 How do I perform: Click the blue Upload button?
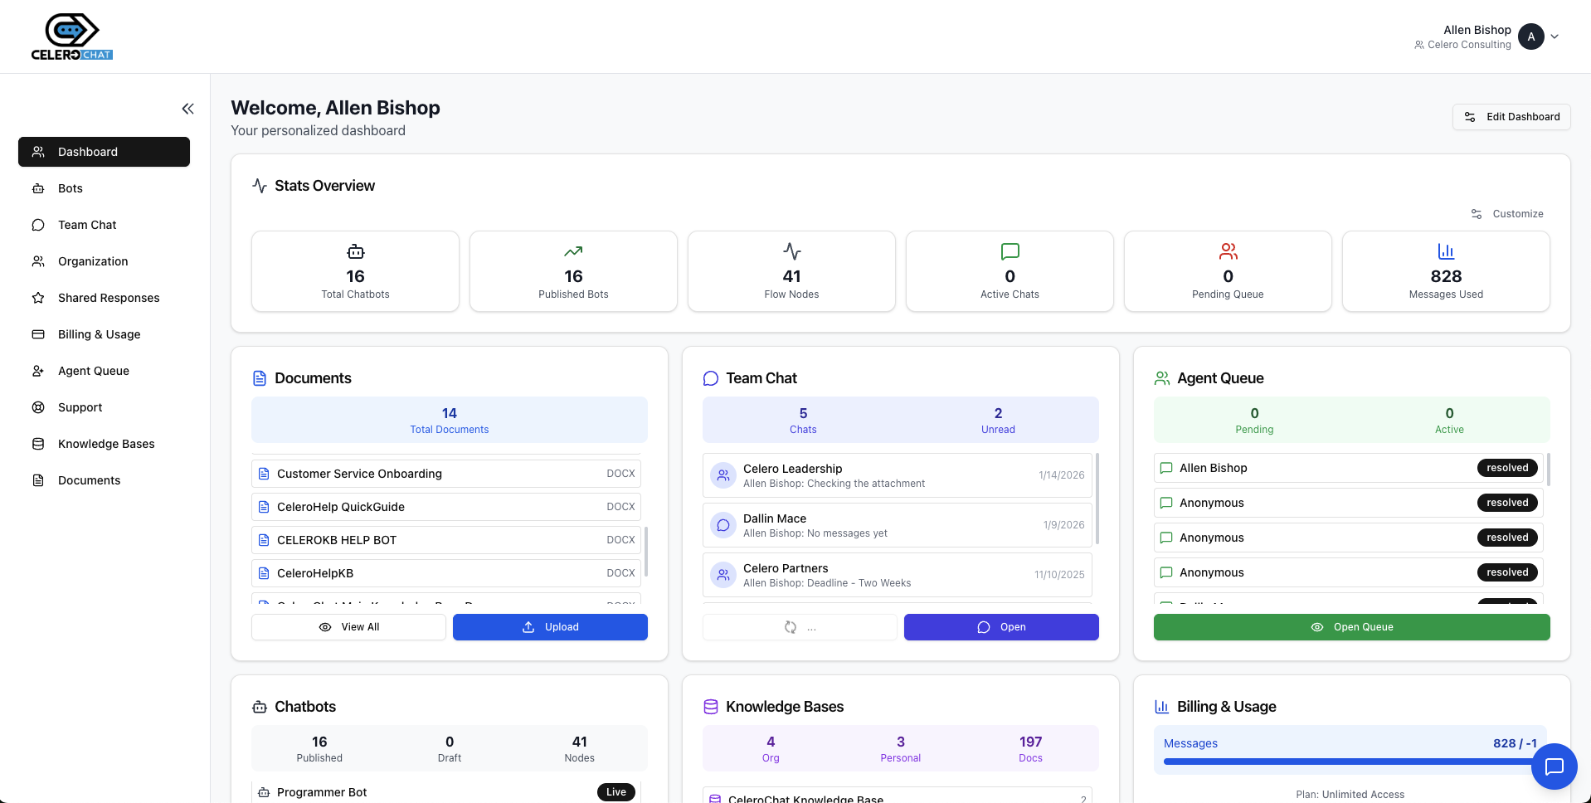click(550, 627)
